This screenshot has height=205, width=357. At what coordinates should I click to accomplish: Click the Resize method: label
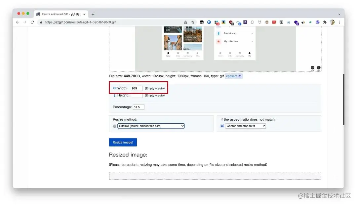(x=125, y=119)
